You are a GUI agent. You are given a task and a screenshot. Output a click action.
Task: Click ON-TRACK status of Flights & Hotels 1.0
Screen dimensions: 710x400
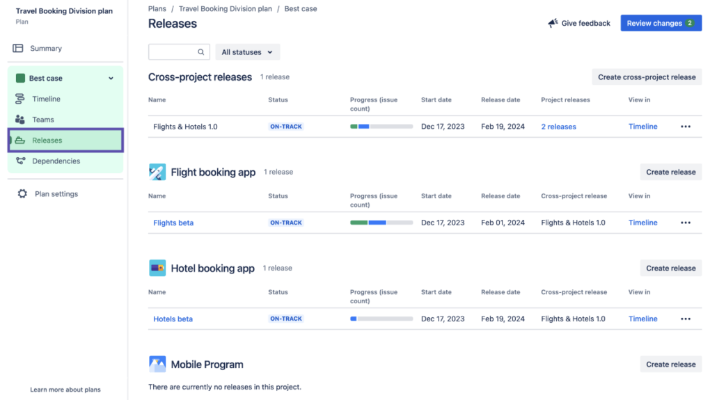pos(285,127)
